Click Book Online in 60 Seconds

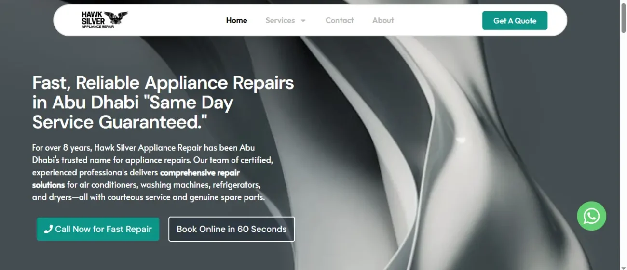232,229
